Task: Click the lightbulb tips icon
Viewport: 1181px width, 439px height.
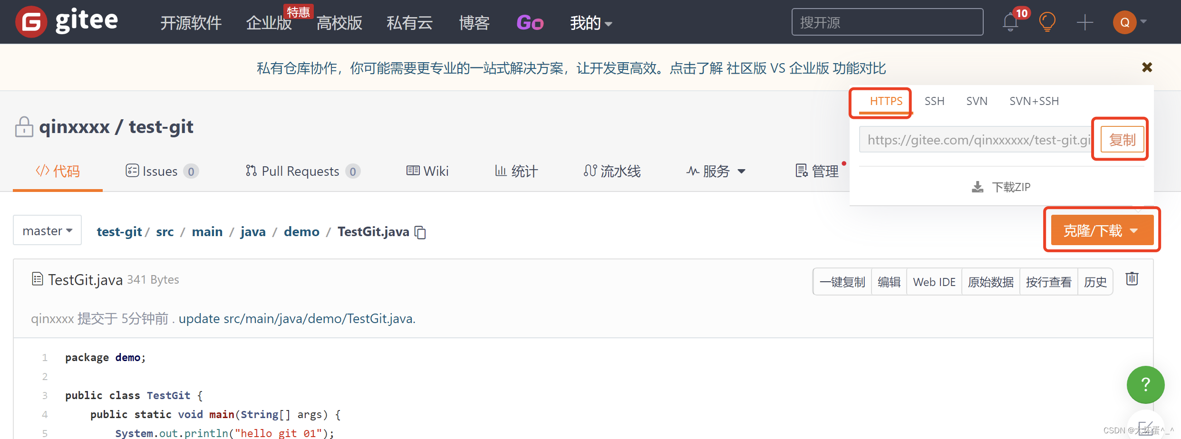Action: pyautogui.click(x=1047, y=22)
